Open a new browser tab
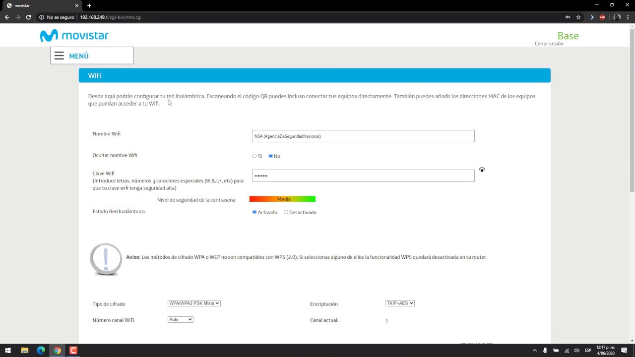Screen dimensions: 635x357 (89, 5)
